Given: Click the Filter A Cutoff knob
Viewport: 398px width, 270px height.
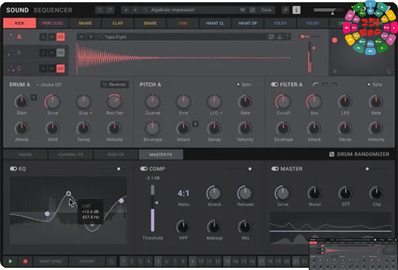Looking at the screenshot, I should (x=283, y=102).
